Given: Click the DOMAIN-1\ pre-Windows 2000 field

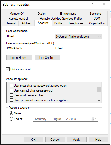Looking at the screenshot, I should pos(30,48).
